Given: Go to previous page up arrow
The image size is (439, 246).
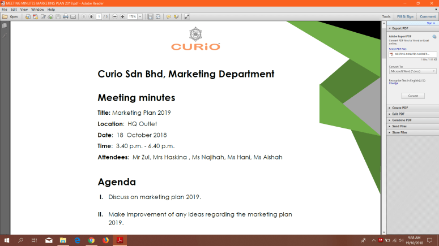Looking at the screenshot, I should [84, 17].
